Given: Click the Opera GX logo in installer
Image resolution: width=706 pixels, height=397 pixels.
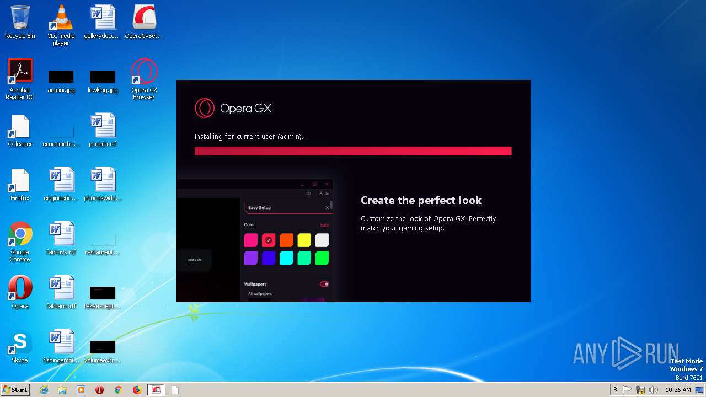Looking at the screenshot, I should coord(233,108).
